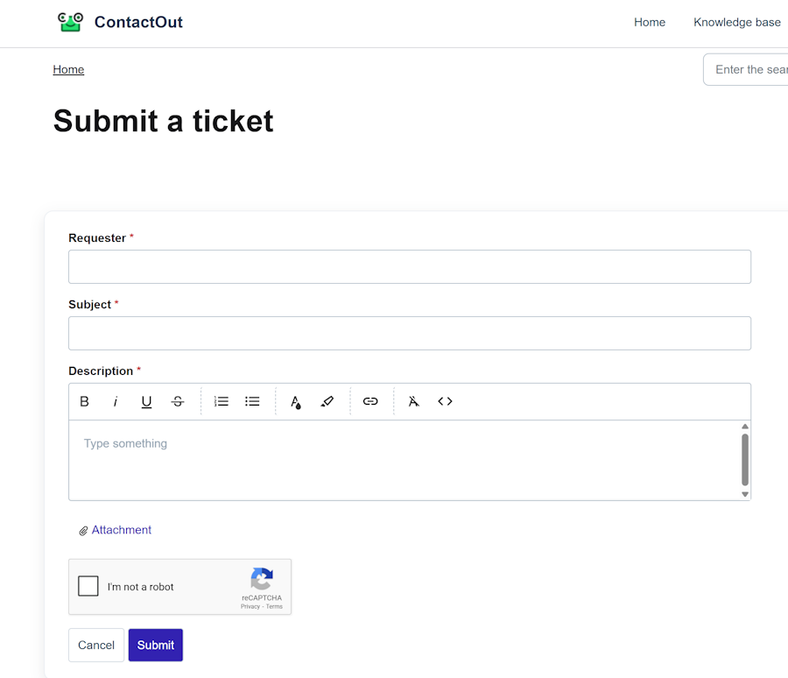Select the italic formatting icon
Screen dimensions: 788x678
(x=116, y=401)
